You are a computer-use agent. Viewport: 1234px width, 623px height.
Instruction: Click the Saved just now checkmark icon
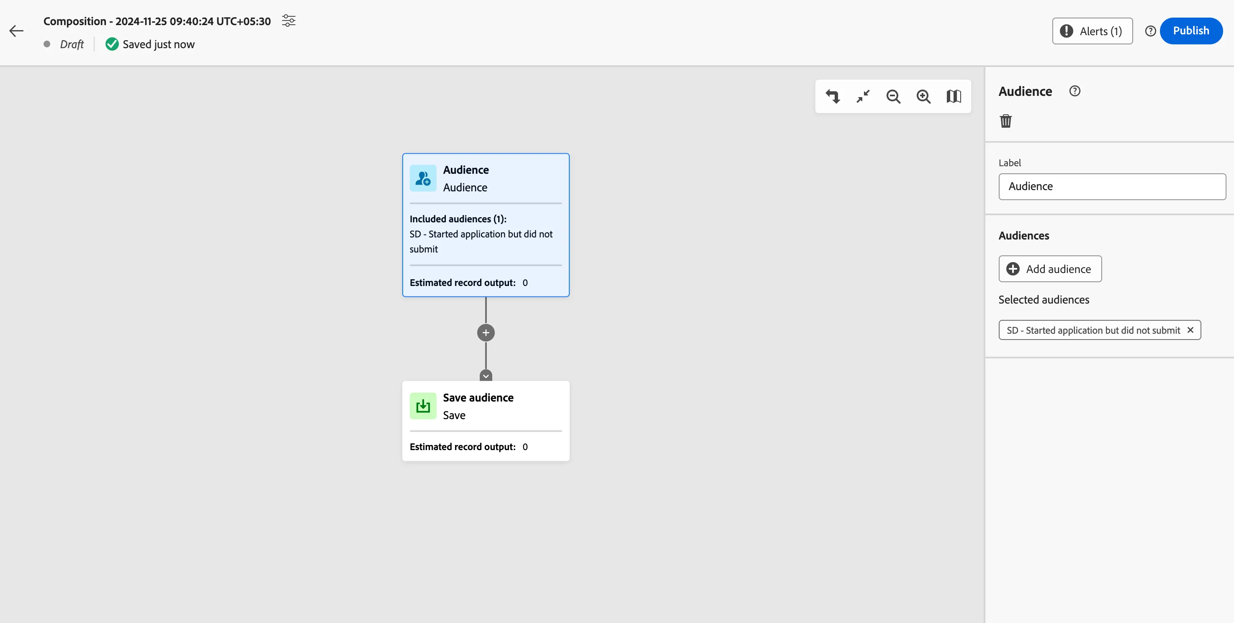[112, 44]
